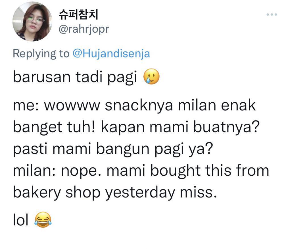Open the profile picture of 슈퍼참치
Image resolution: width=284 pixels, height=249 pixels.
tap(32, 21)
